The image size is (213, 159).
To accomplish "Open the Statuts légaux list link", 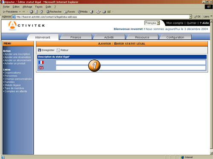I will click(x=13, y=85).
